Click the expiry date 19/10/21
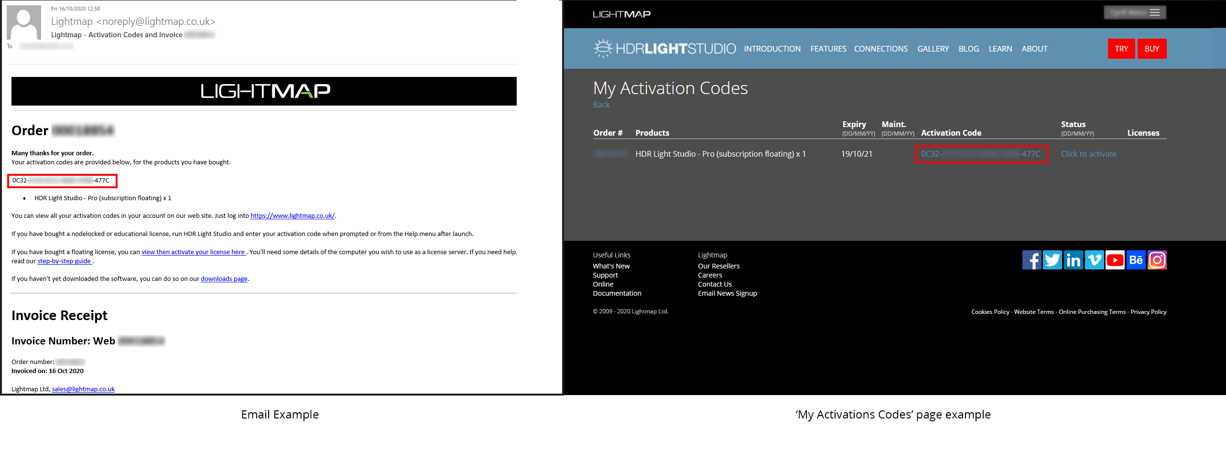Image resolution: width=1226 pixels, height=450 pixels. click(x=857, y=154)
